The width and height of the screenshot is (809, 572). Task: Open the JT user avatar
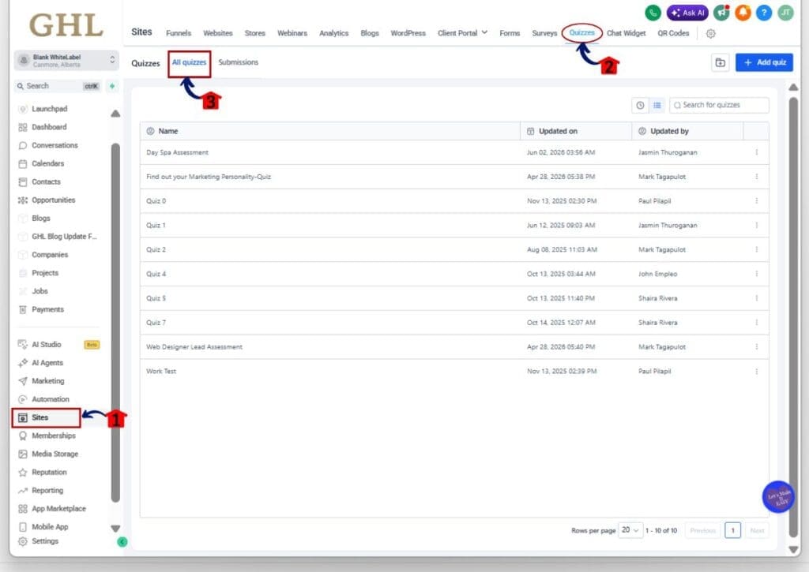point(785,13)
